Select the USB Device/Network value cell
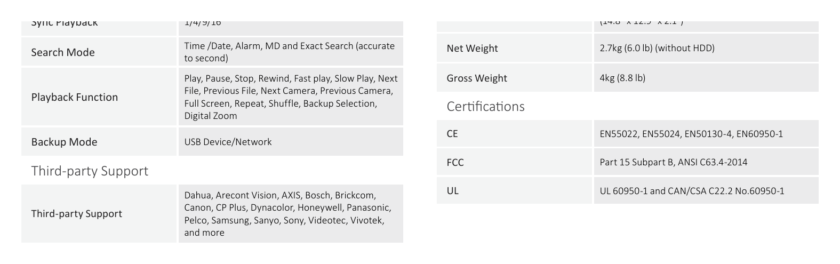Screen dimensions: 840x264 [x=291, y=141]
